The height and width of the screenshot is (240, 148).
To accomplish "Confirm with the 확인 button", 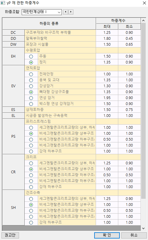I will [x=107, y=235].
